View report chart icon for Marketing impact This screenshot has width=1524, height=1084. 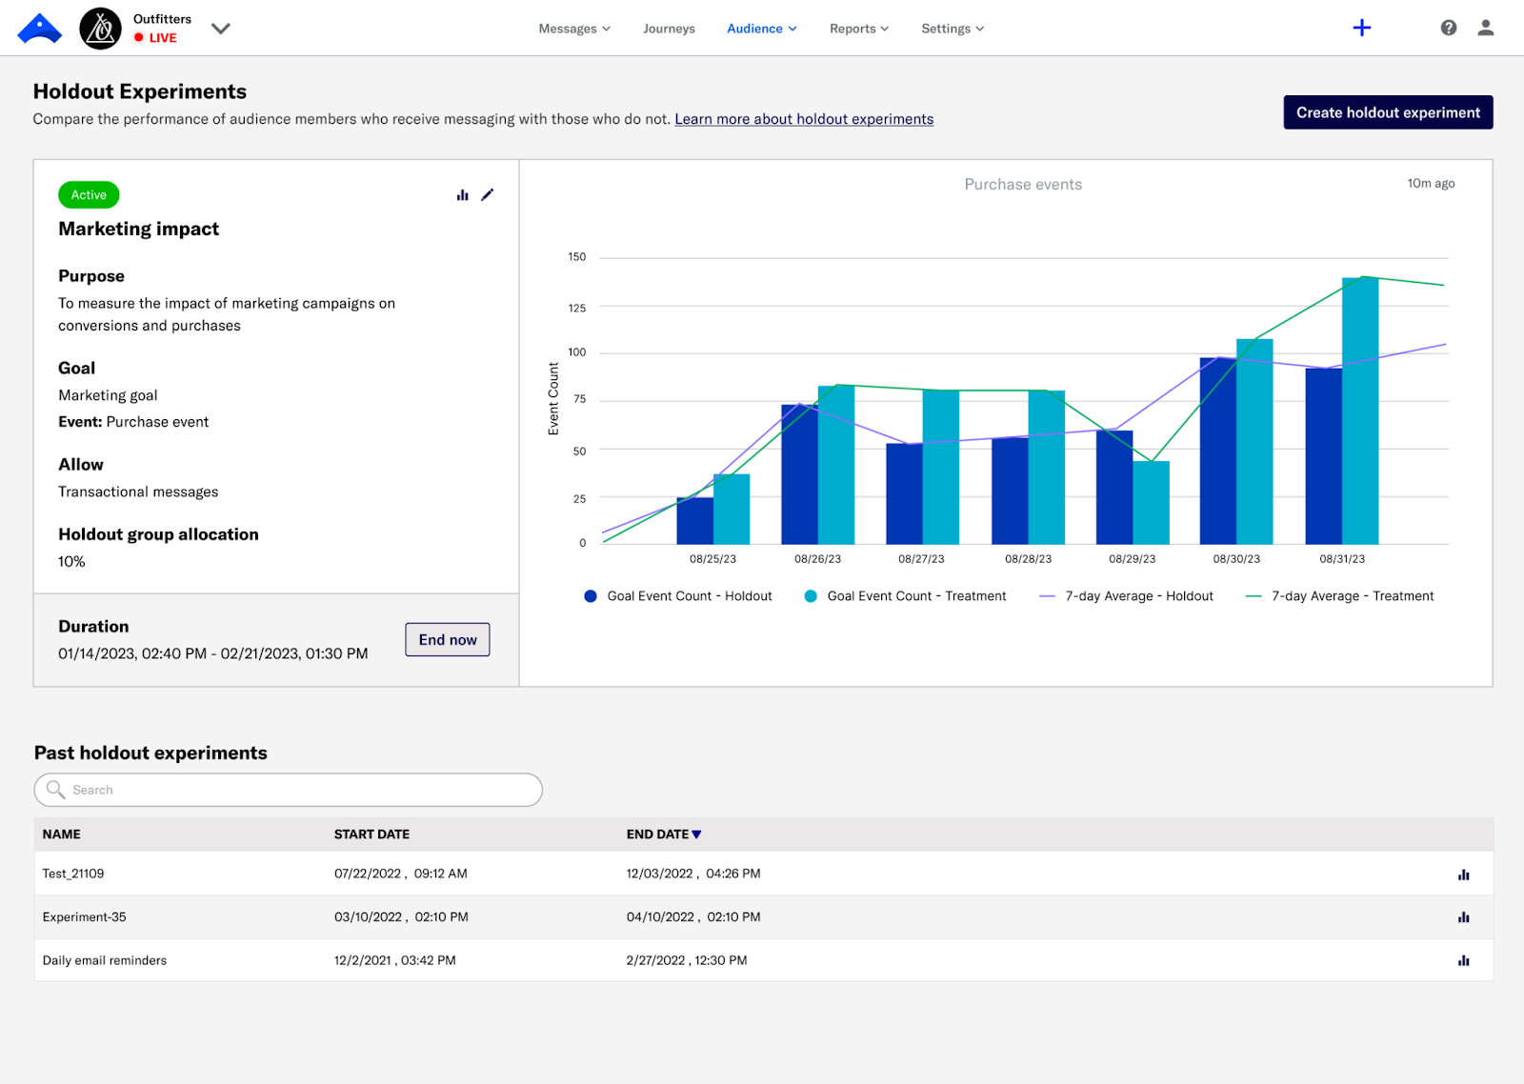coord(463,195)
